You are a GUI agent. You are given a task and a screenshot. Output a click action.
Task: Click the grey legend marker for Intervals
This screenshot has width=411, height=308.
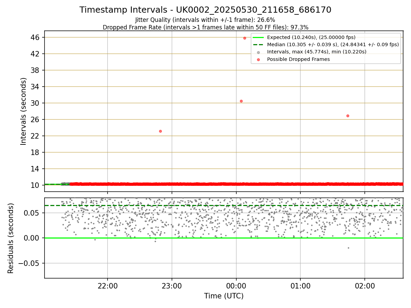pyautogui.click(x=259, y=52)
